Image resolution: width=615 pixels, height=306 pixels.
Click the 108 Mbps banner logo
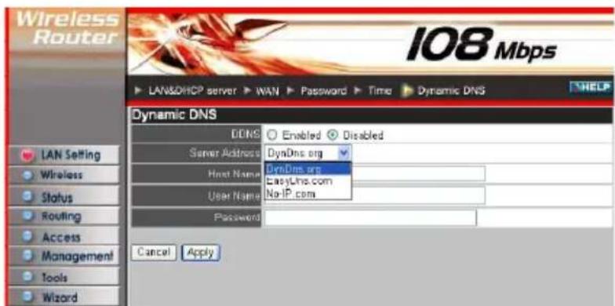[x=482, y=45]
